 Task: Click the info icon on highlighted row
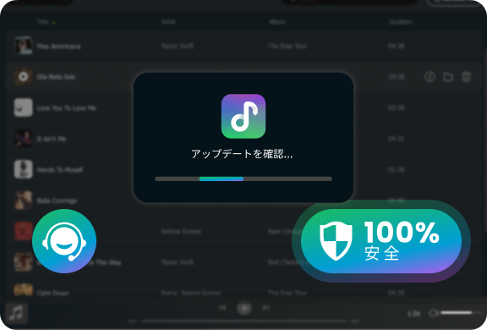(x=430, y=76)
